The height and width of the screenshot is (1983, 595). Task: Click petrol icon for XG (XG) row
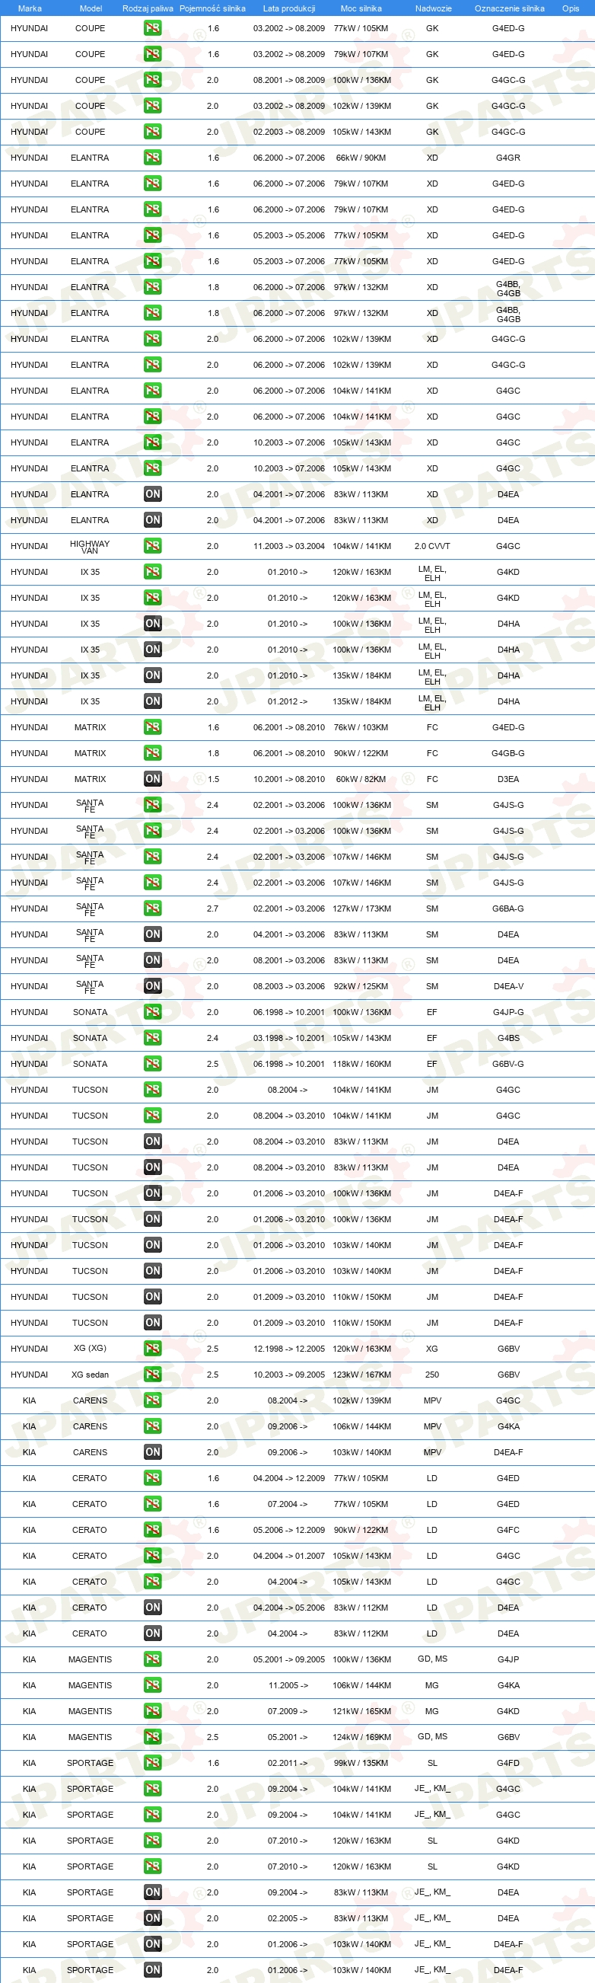point(152,1349)
